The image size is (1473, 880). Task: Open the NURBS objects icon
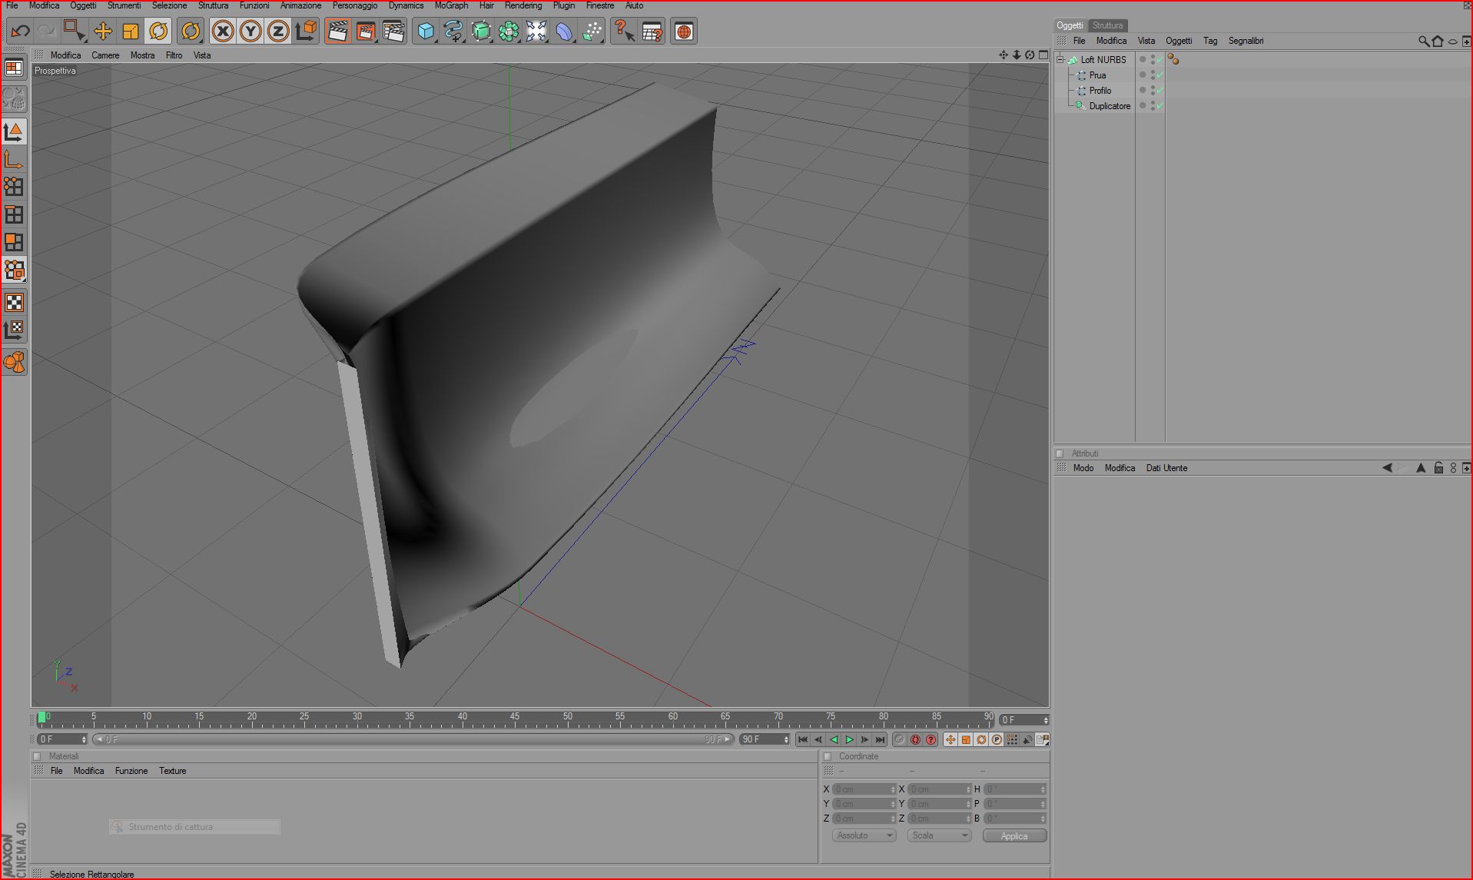click(481, 31)
